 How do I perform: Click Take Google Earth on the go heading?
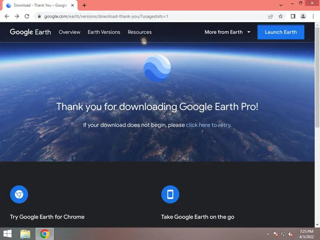[x=197, y=217]
